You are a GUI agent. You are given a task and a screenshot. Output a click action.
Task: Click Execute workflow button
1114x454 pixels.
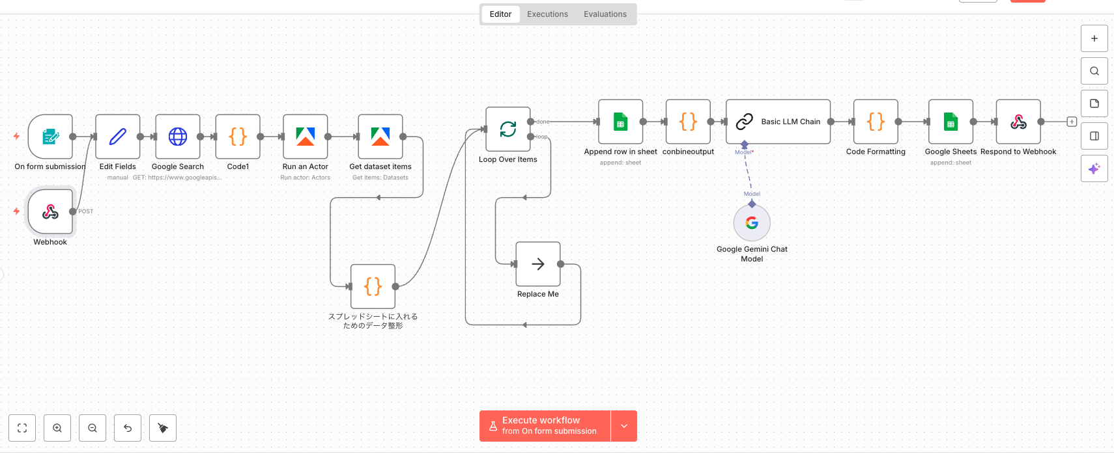pyautogui.click(x=545, y=426)
